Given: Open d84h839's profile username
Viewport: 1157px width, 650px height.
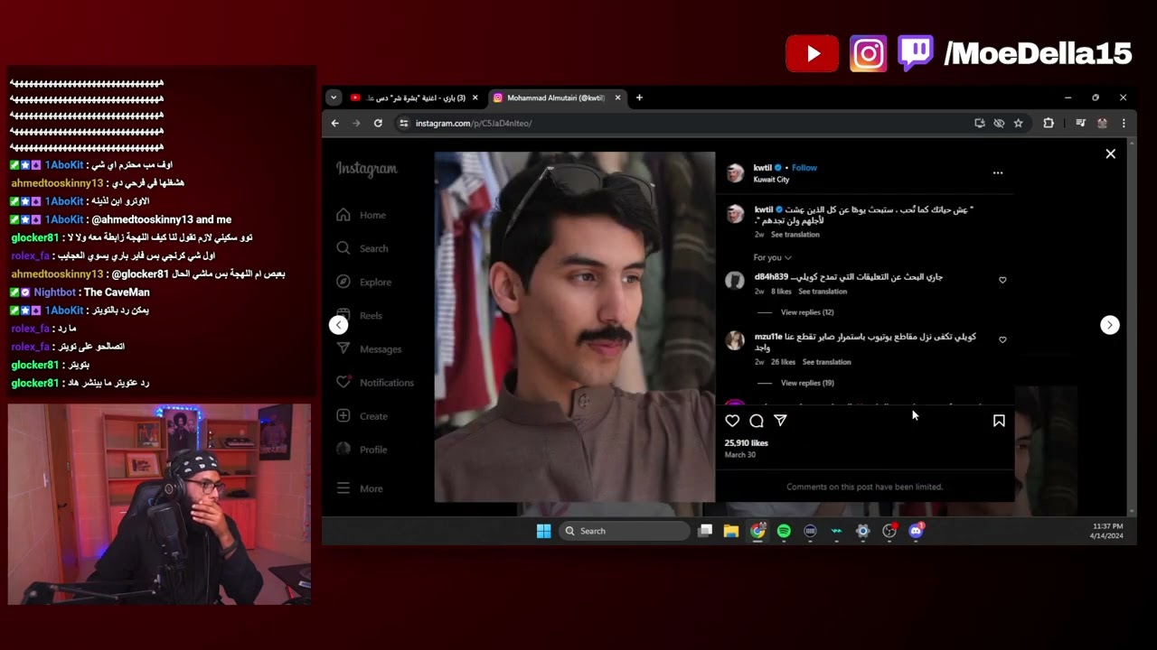Looking at the screenshot, I should click(771, 277).
